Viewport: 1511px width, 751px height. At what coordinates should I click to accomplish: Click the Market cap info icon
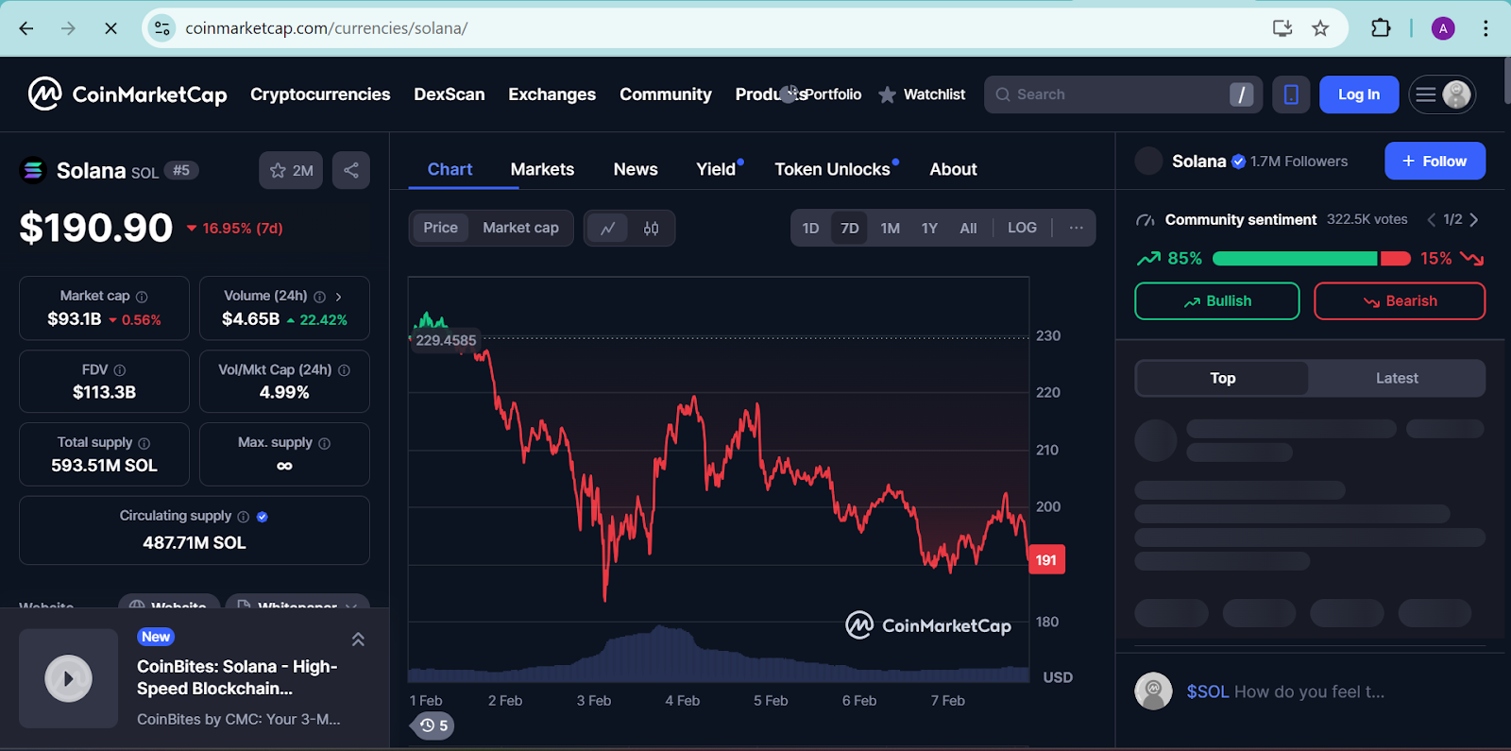142,297
